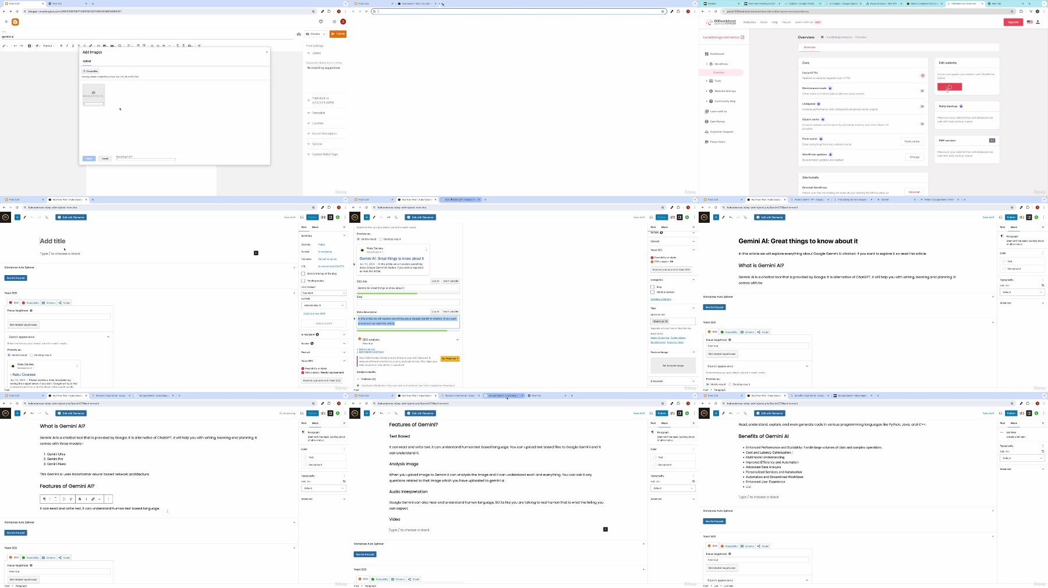Click the home breadcrumb icon in 000webhost
The image size is (1048, 588).
(822, 37)
